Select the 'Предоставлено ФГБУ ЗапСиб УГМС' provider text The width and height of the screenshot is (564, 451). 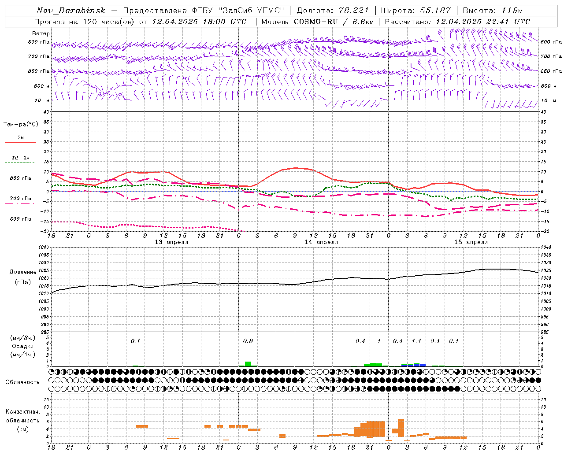(x=204, y=11)
